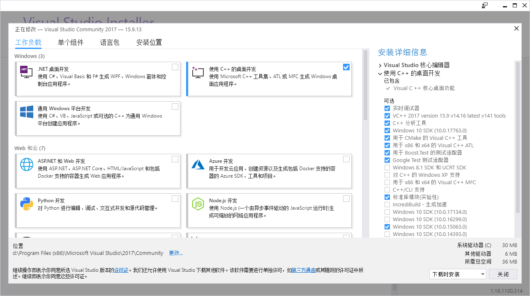Click the Python development logo icon
Viewport: 530px width, 296px height.
pos(26,204)
